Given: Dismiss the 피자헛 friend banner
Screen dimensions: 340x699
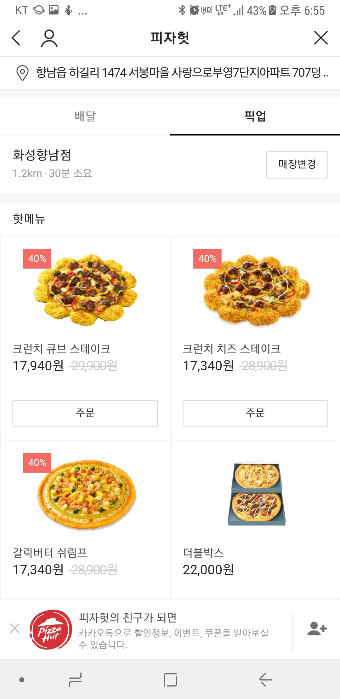Looking at the screenshot, I should 15,628.
